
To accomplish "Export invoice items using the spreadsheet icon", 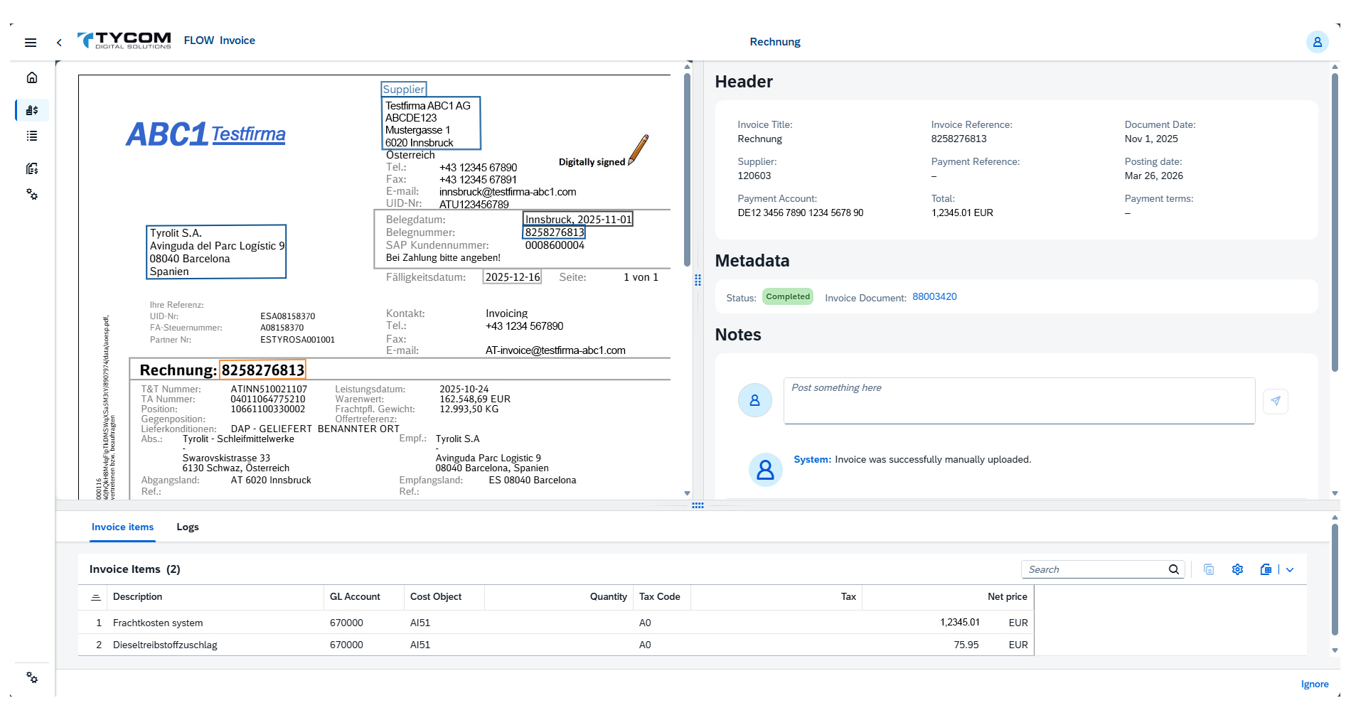I will [1266, 569].
